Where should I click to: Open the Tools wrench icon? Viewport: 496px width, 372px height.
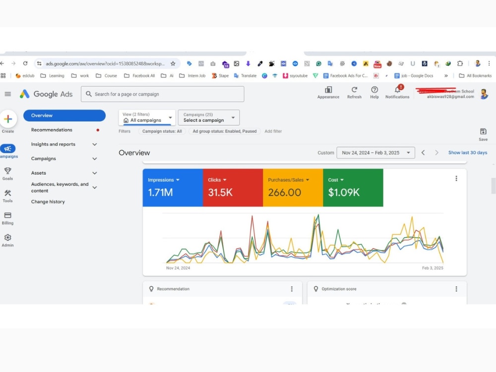click(7, 193)
